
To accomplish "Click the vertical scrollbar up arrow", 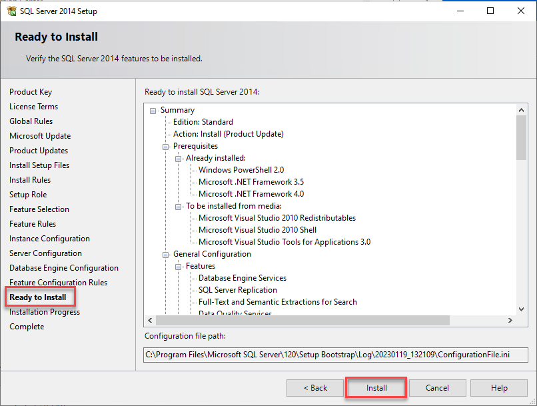I will (x=521, y=110).
